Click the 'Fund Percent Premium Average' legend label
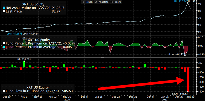This screenshot has height=101, width=205. pyautogui.click(x=31, y=47)
